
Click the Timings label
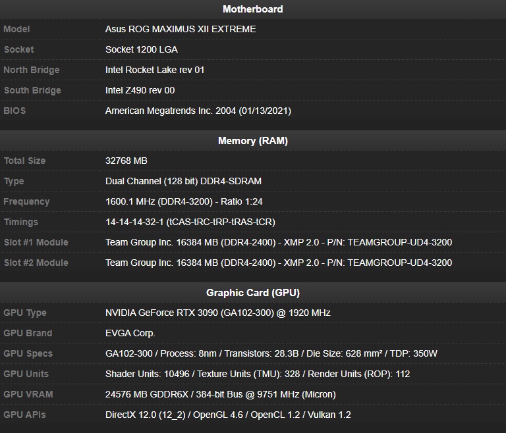point(21,222)
